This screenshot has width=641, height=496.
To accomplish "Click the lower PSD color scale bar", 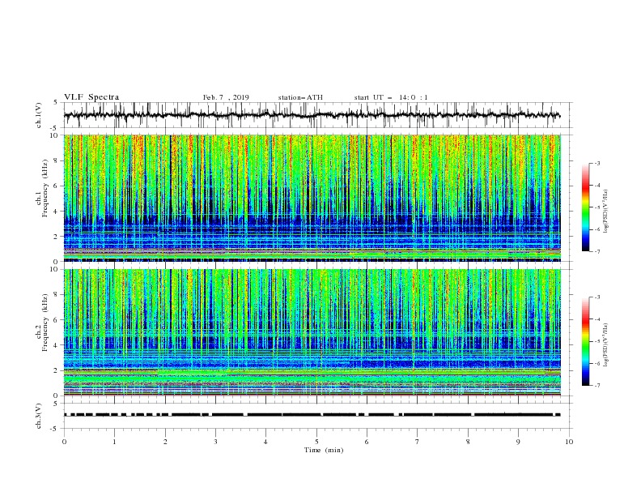I will (585, 341).
